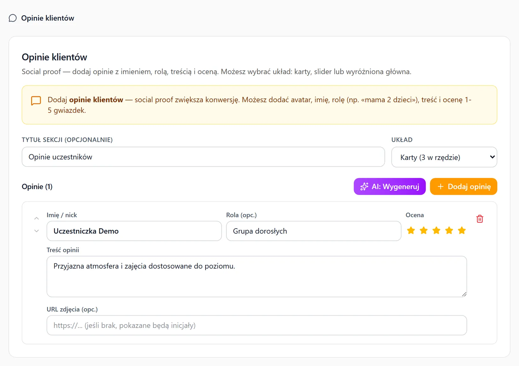Click the speech bubble icon in the header
Viewport: 519px width, 366px height.
tap(13, 18)
